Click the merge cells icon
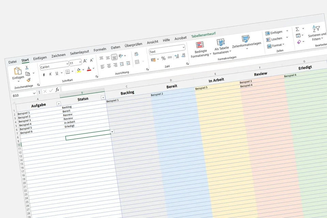 137,62
